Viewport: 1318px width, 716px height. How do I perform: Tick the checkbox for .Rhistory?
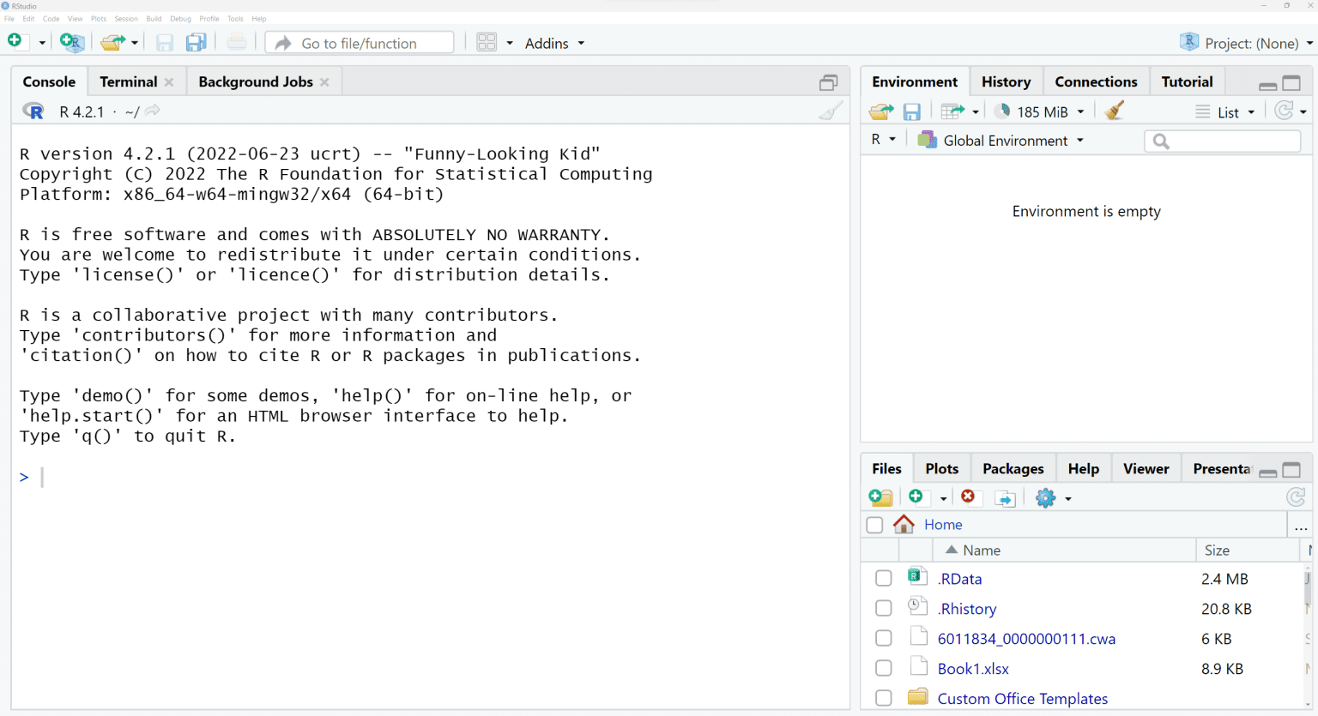pyautogui.click(x=884, y=609)
